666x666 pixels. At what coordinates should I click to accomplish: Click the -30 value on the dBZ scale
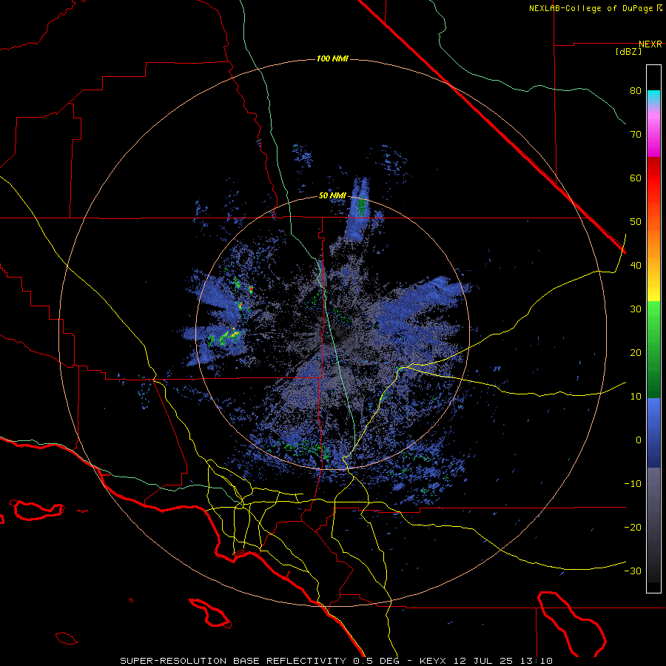pyautogui.click(x=633, y=572)
